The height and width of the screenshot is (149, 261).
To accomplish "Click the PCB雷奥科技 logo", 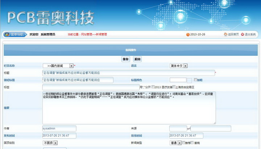I will (x=51, y=18).
